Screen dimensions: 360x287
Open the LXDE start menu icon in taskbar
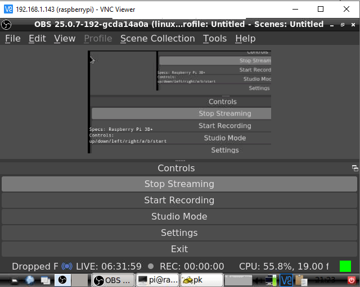click(x=14, y=280)
